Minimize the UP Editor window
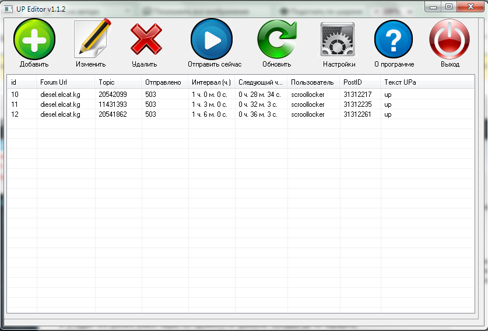This screenshot has height=331, width=488. (x=433, y=6)
